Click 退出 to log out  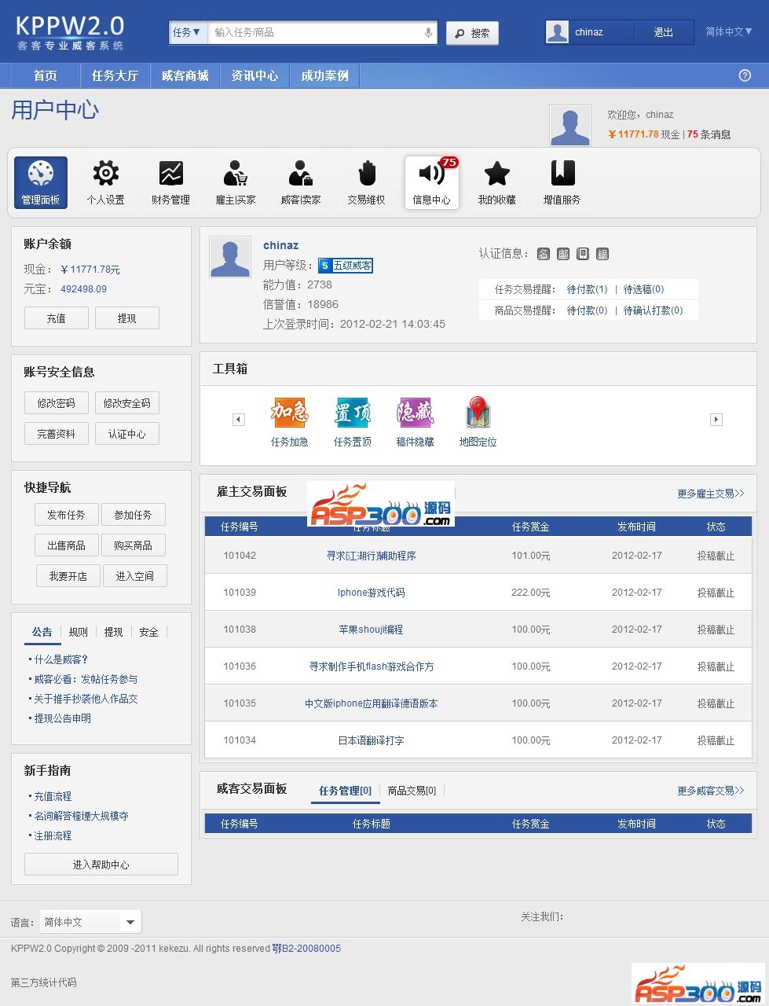coord(664,32)
